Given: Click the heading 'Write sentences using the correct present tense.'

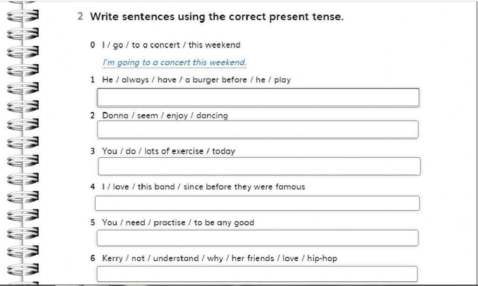Looking at the screenshot, I should coord(217,16).
